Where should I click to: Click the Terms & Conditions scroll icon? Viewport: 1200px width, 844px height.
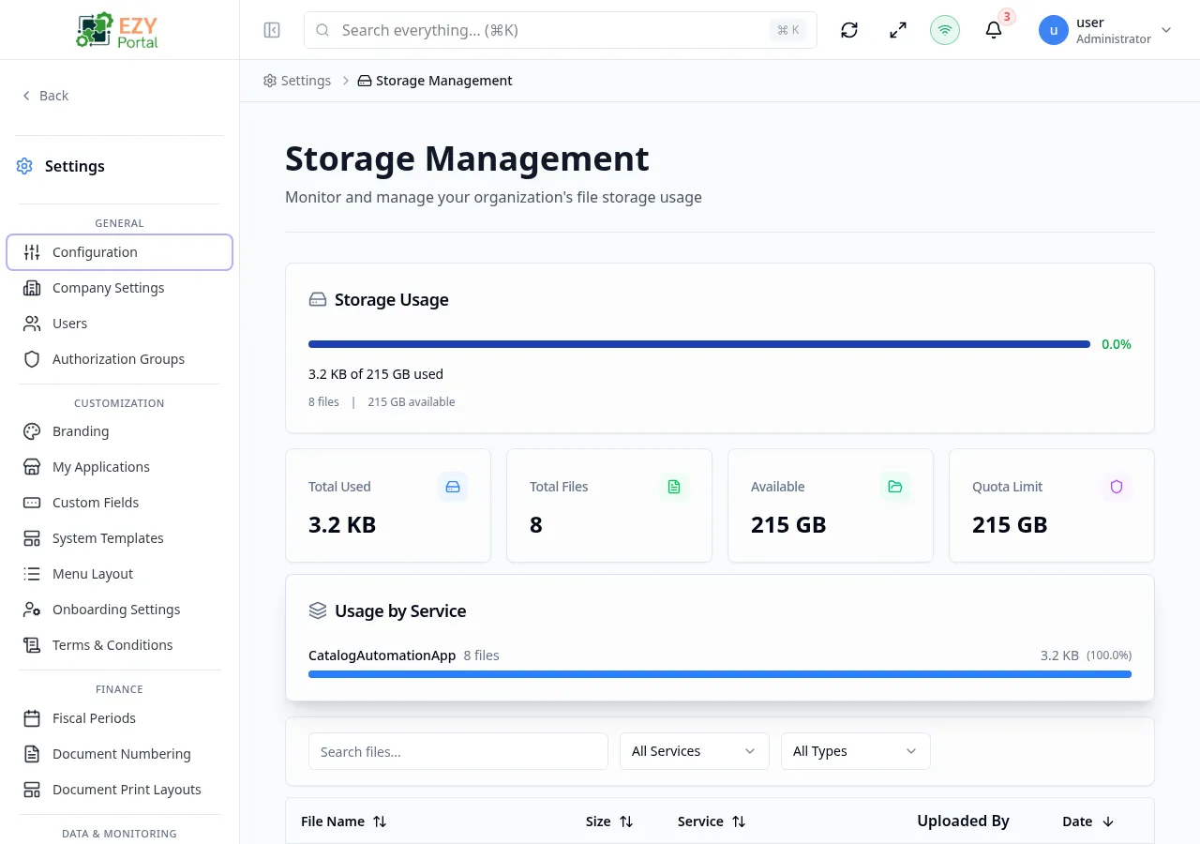click(32, 645)
